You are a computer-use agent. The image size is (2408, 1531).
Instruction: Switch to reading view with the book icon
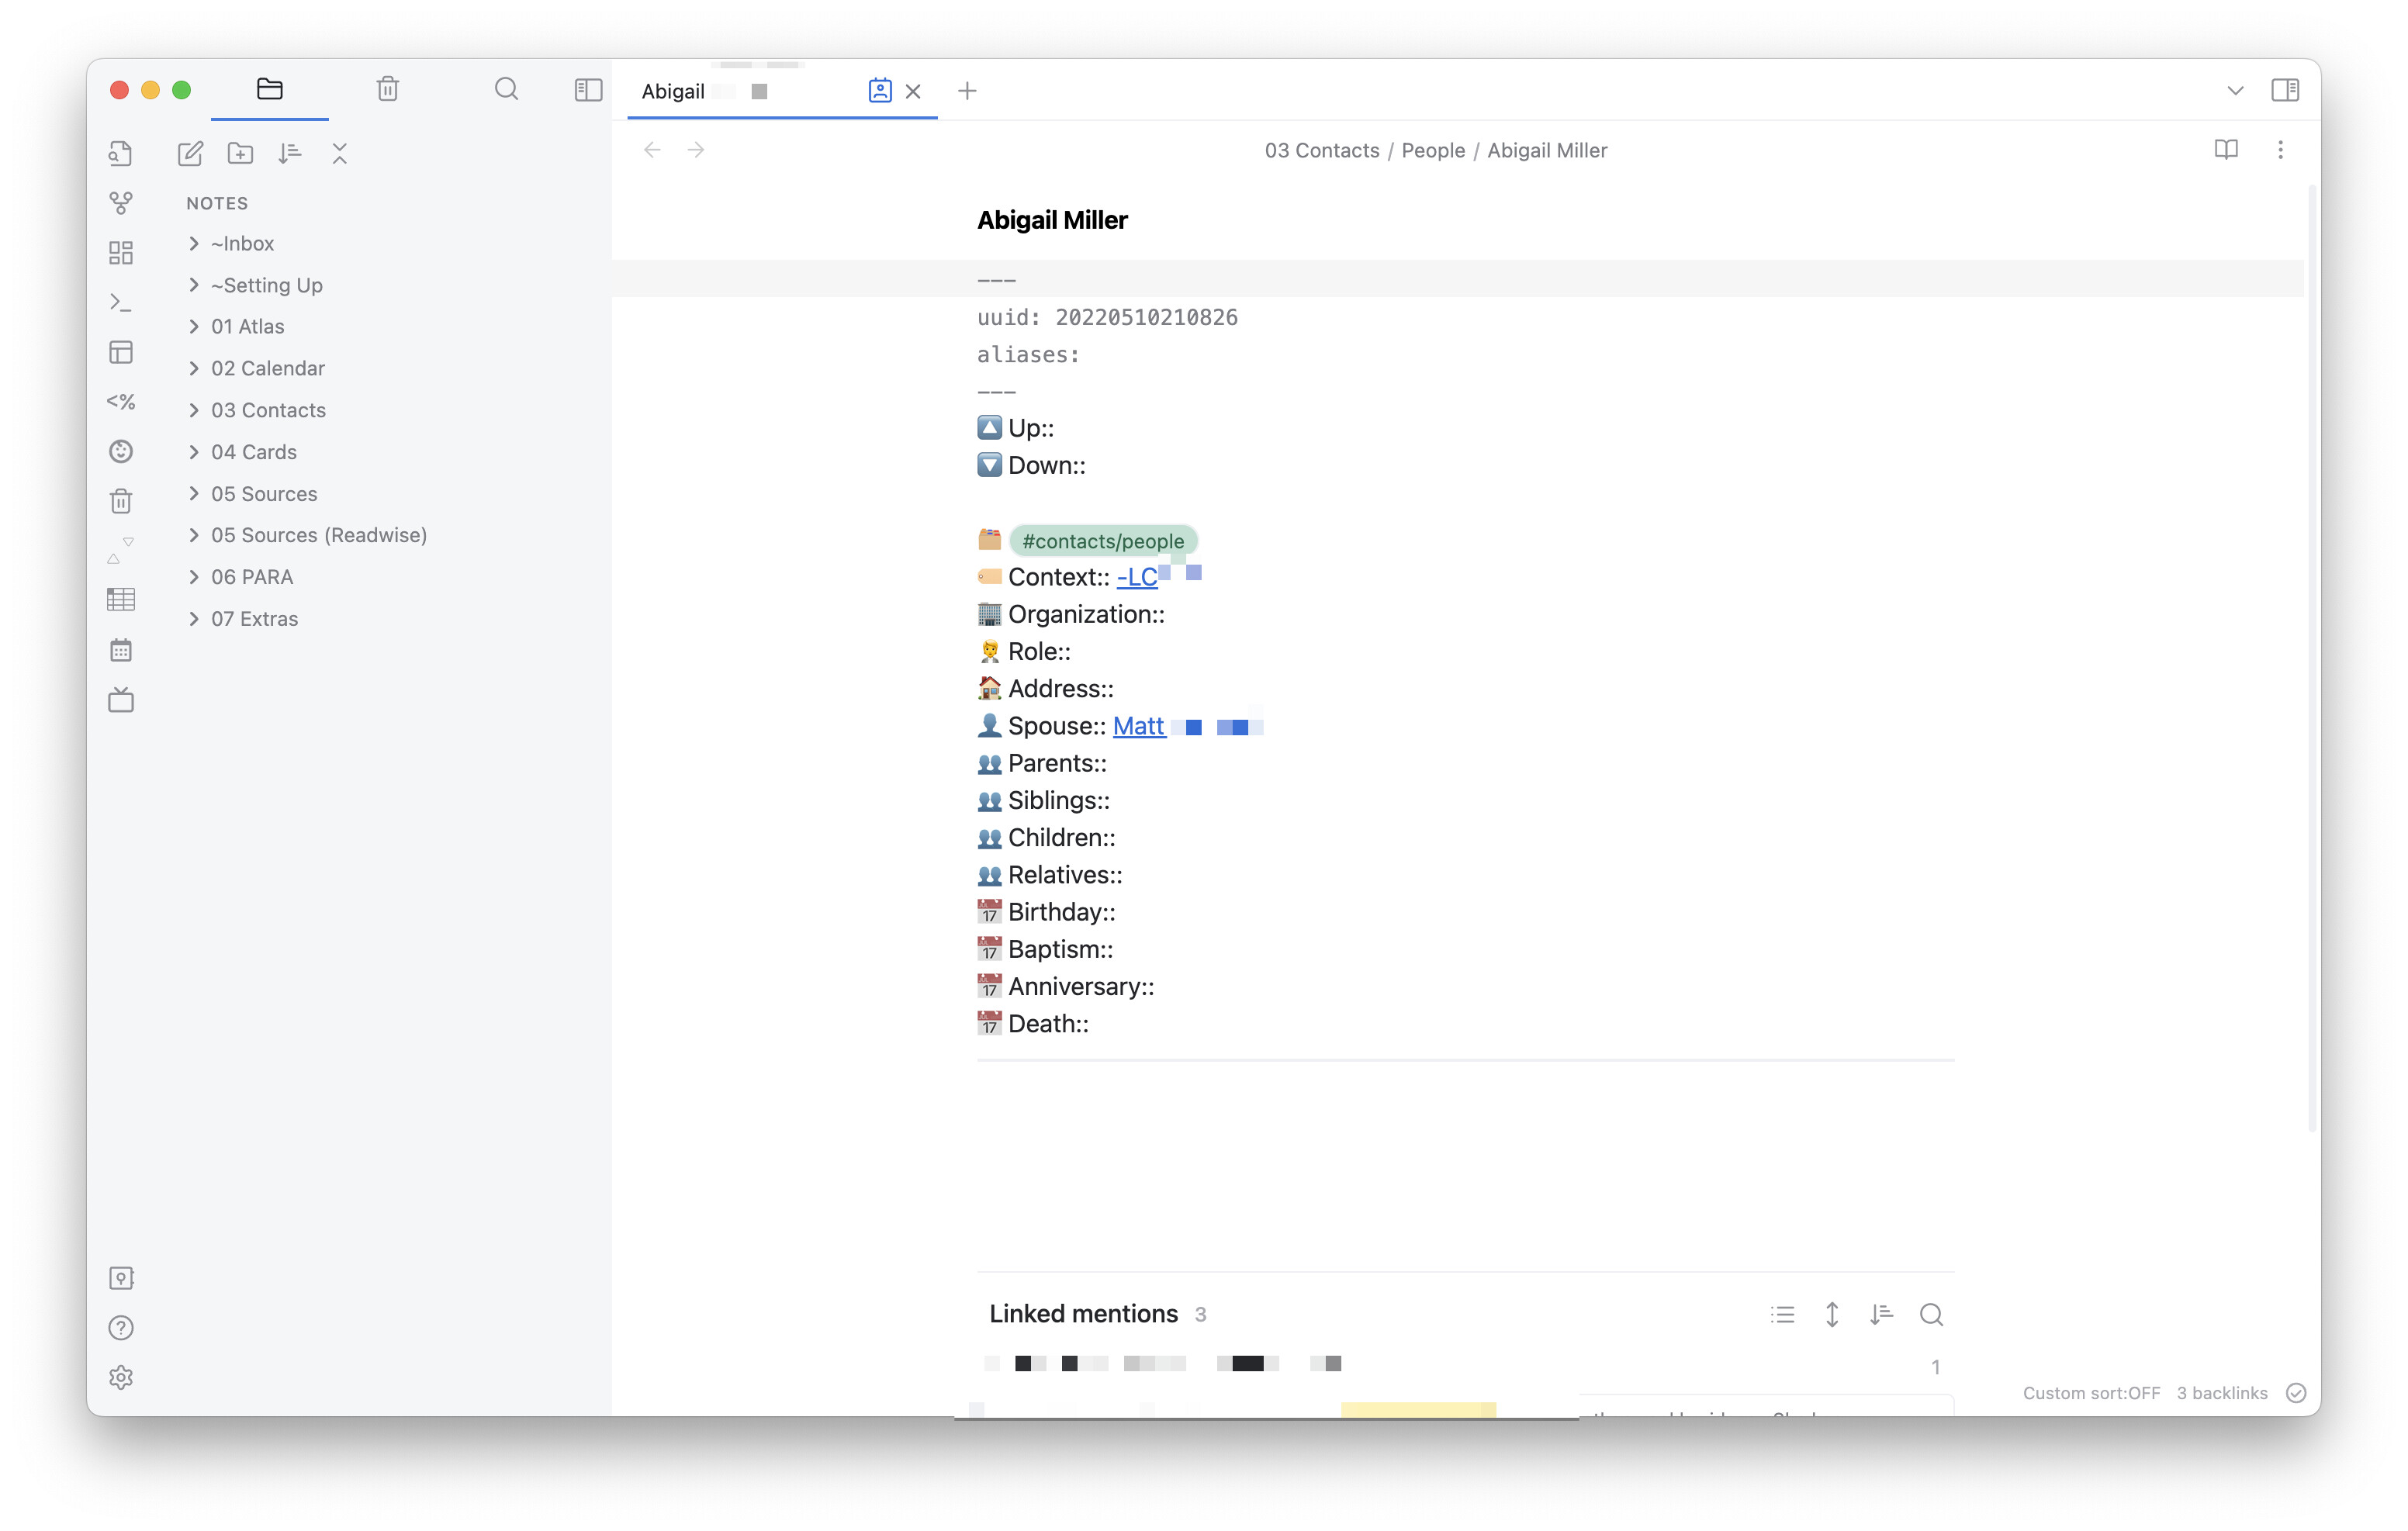pos(2228,150)
